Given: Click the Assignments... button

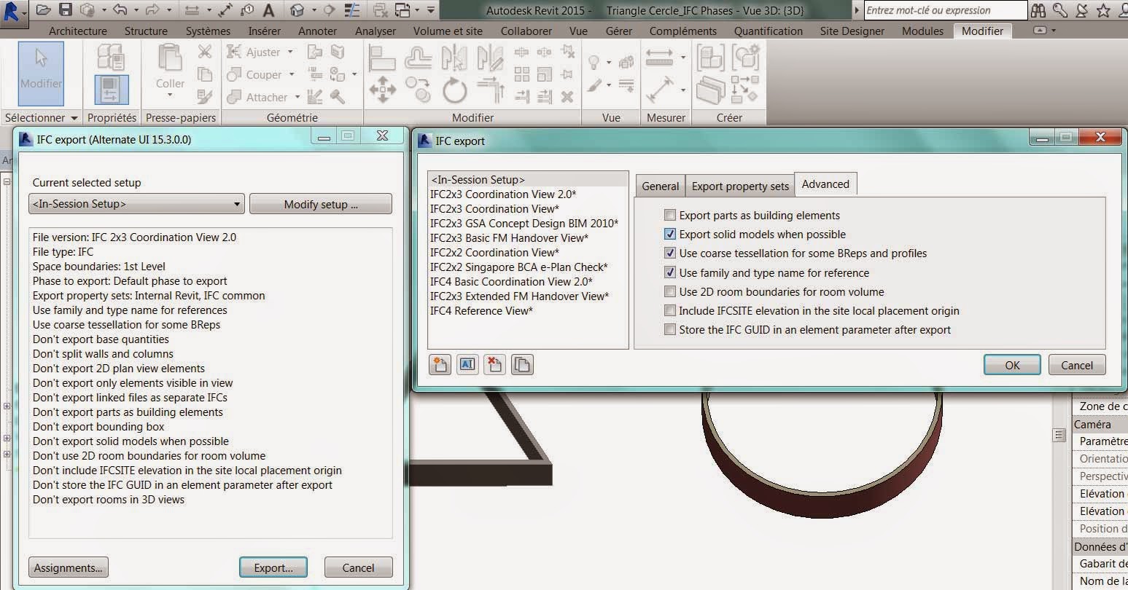Looking at the screenshot, I should [69, 567].
